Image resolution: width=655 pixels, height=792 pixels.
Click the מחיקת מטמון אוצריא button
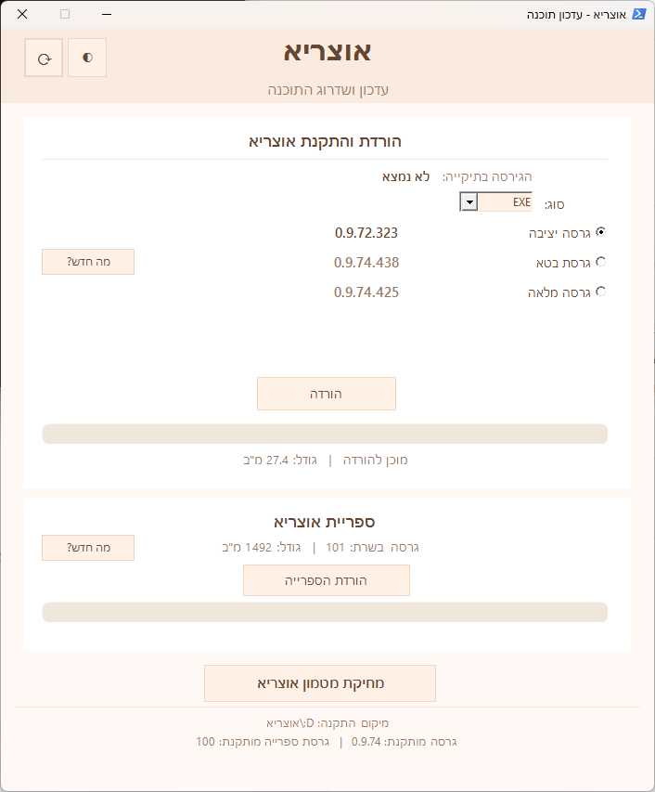coord(320,683)
